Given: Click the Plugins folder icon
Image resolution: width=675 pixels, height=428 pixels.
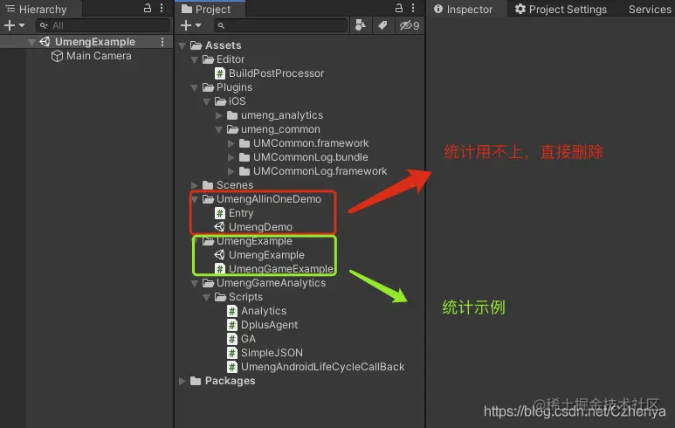Looking at the screenshot, I should [x=208, y=87].
